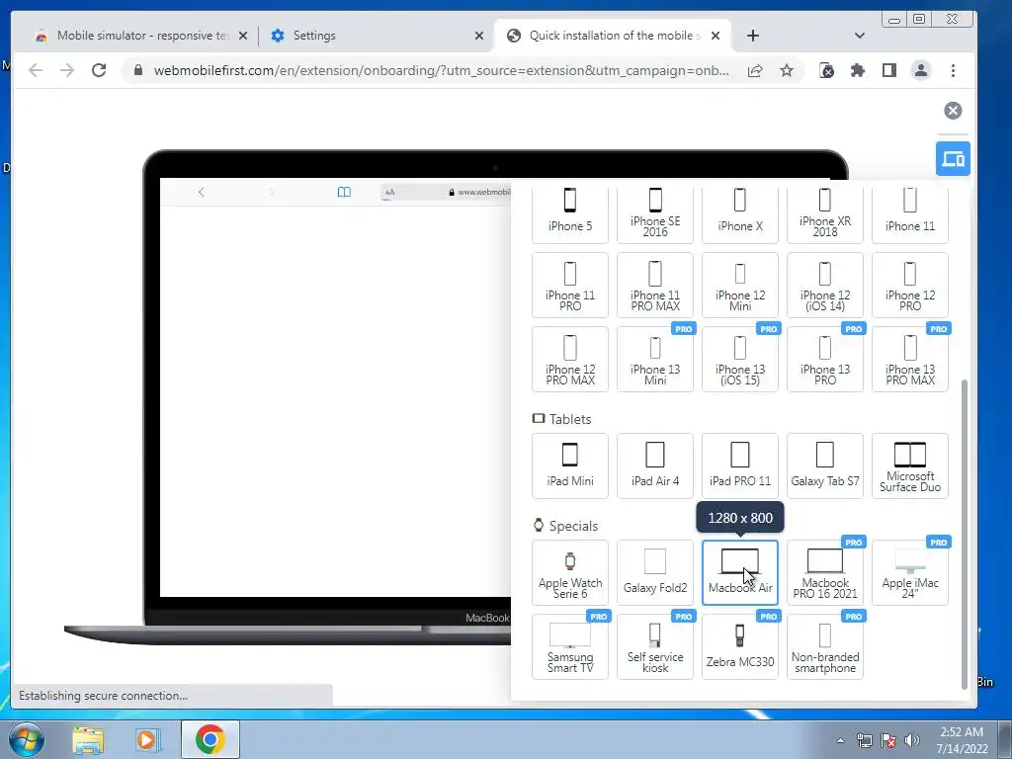Screen dimensions: 1012x759
Task: Pick the Non-branded smartphone device
Action: pyautogui.click(x=825, y=646)
